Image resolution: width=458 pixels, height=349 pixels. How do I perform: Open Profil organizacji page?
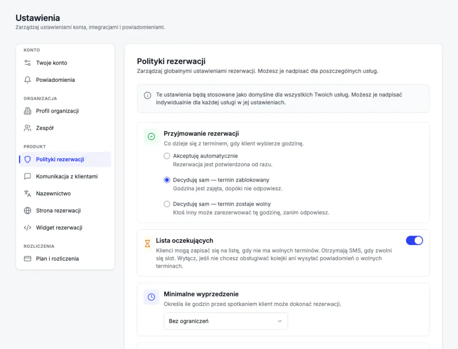coord(65,111)
